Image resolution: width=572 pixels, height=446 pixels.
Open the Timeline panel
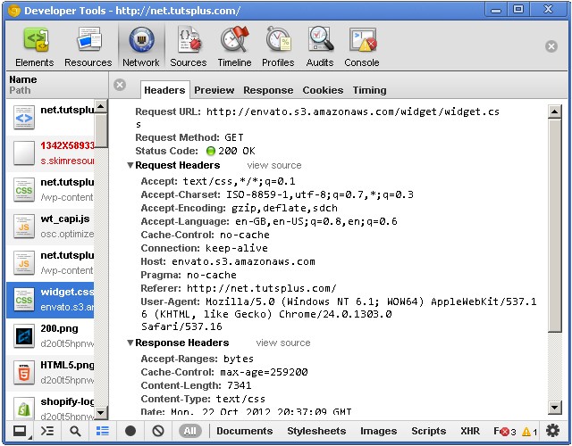pyautogui.click(x=234, y=47)
